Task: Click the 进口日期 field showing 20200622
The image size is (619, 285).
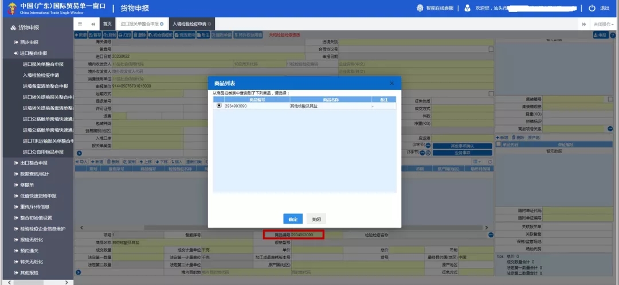Action: click(x=209, y=57)
